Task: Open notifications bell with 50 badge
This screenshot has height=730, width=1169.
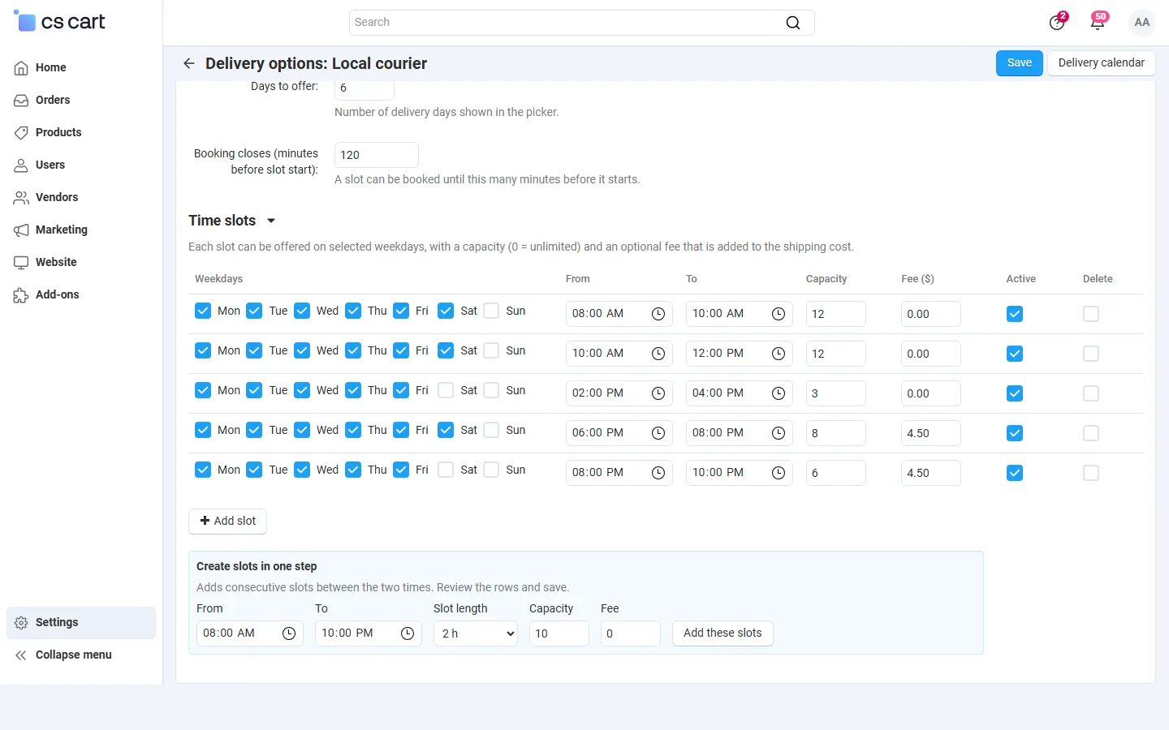Action: click(1098, 22)
